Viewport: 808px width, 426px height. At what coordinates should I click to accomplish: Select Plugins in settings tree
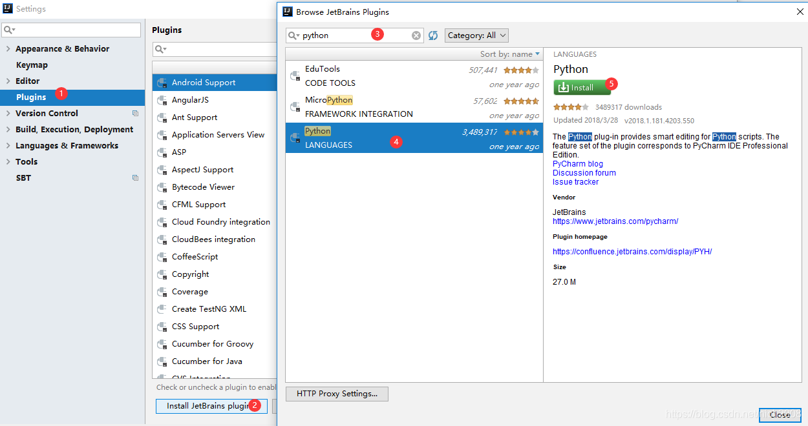(x=72, y=97)
